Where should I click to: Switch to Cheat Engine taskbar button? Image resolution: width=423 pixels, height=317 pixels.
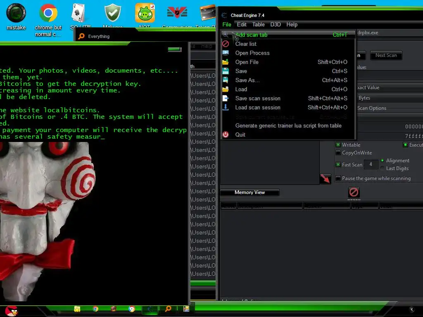[x=150, y=309]
